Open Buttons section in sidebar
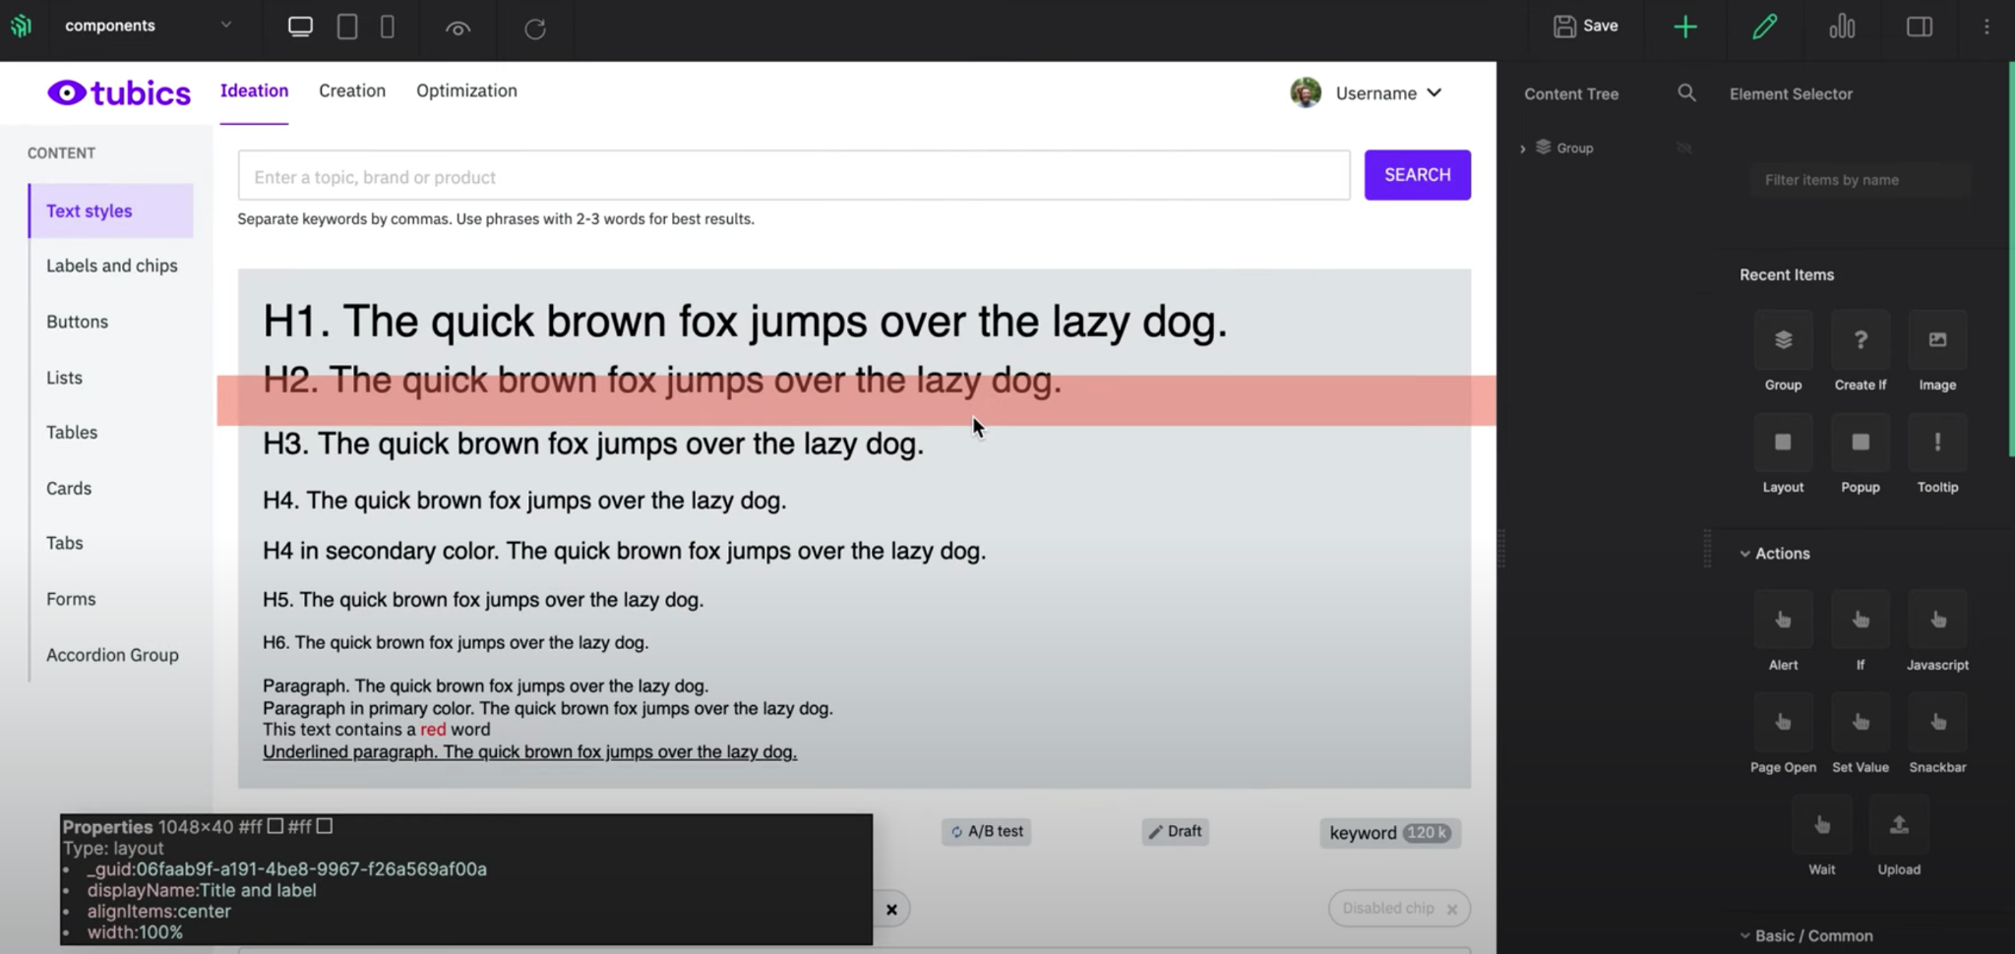Viewport: 2015px width, 954px height. (78, 322)
